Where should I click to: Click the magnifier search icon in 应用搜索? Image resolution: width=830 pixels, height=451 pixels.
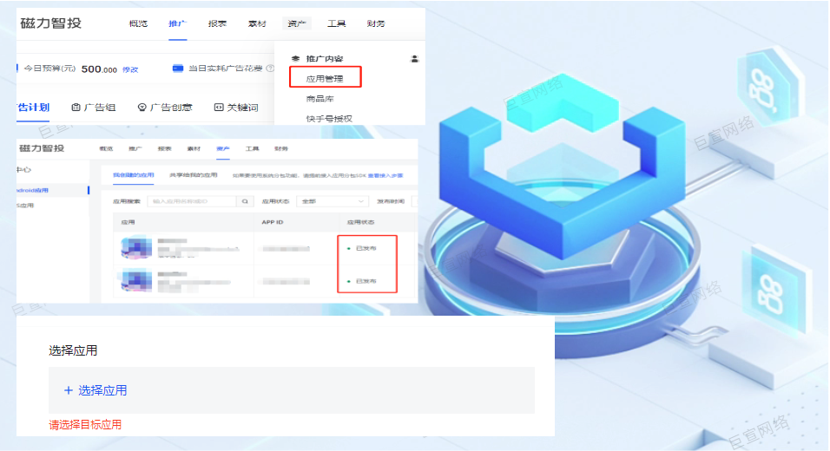(245, 201)
